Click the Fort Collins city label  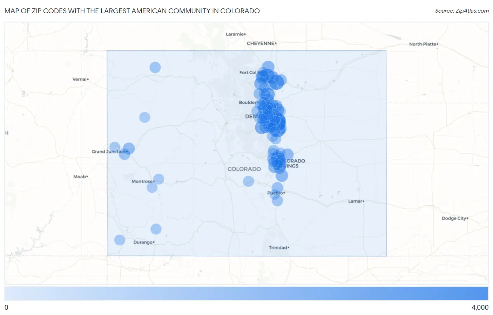coord(249,73)
